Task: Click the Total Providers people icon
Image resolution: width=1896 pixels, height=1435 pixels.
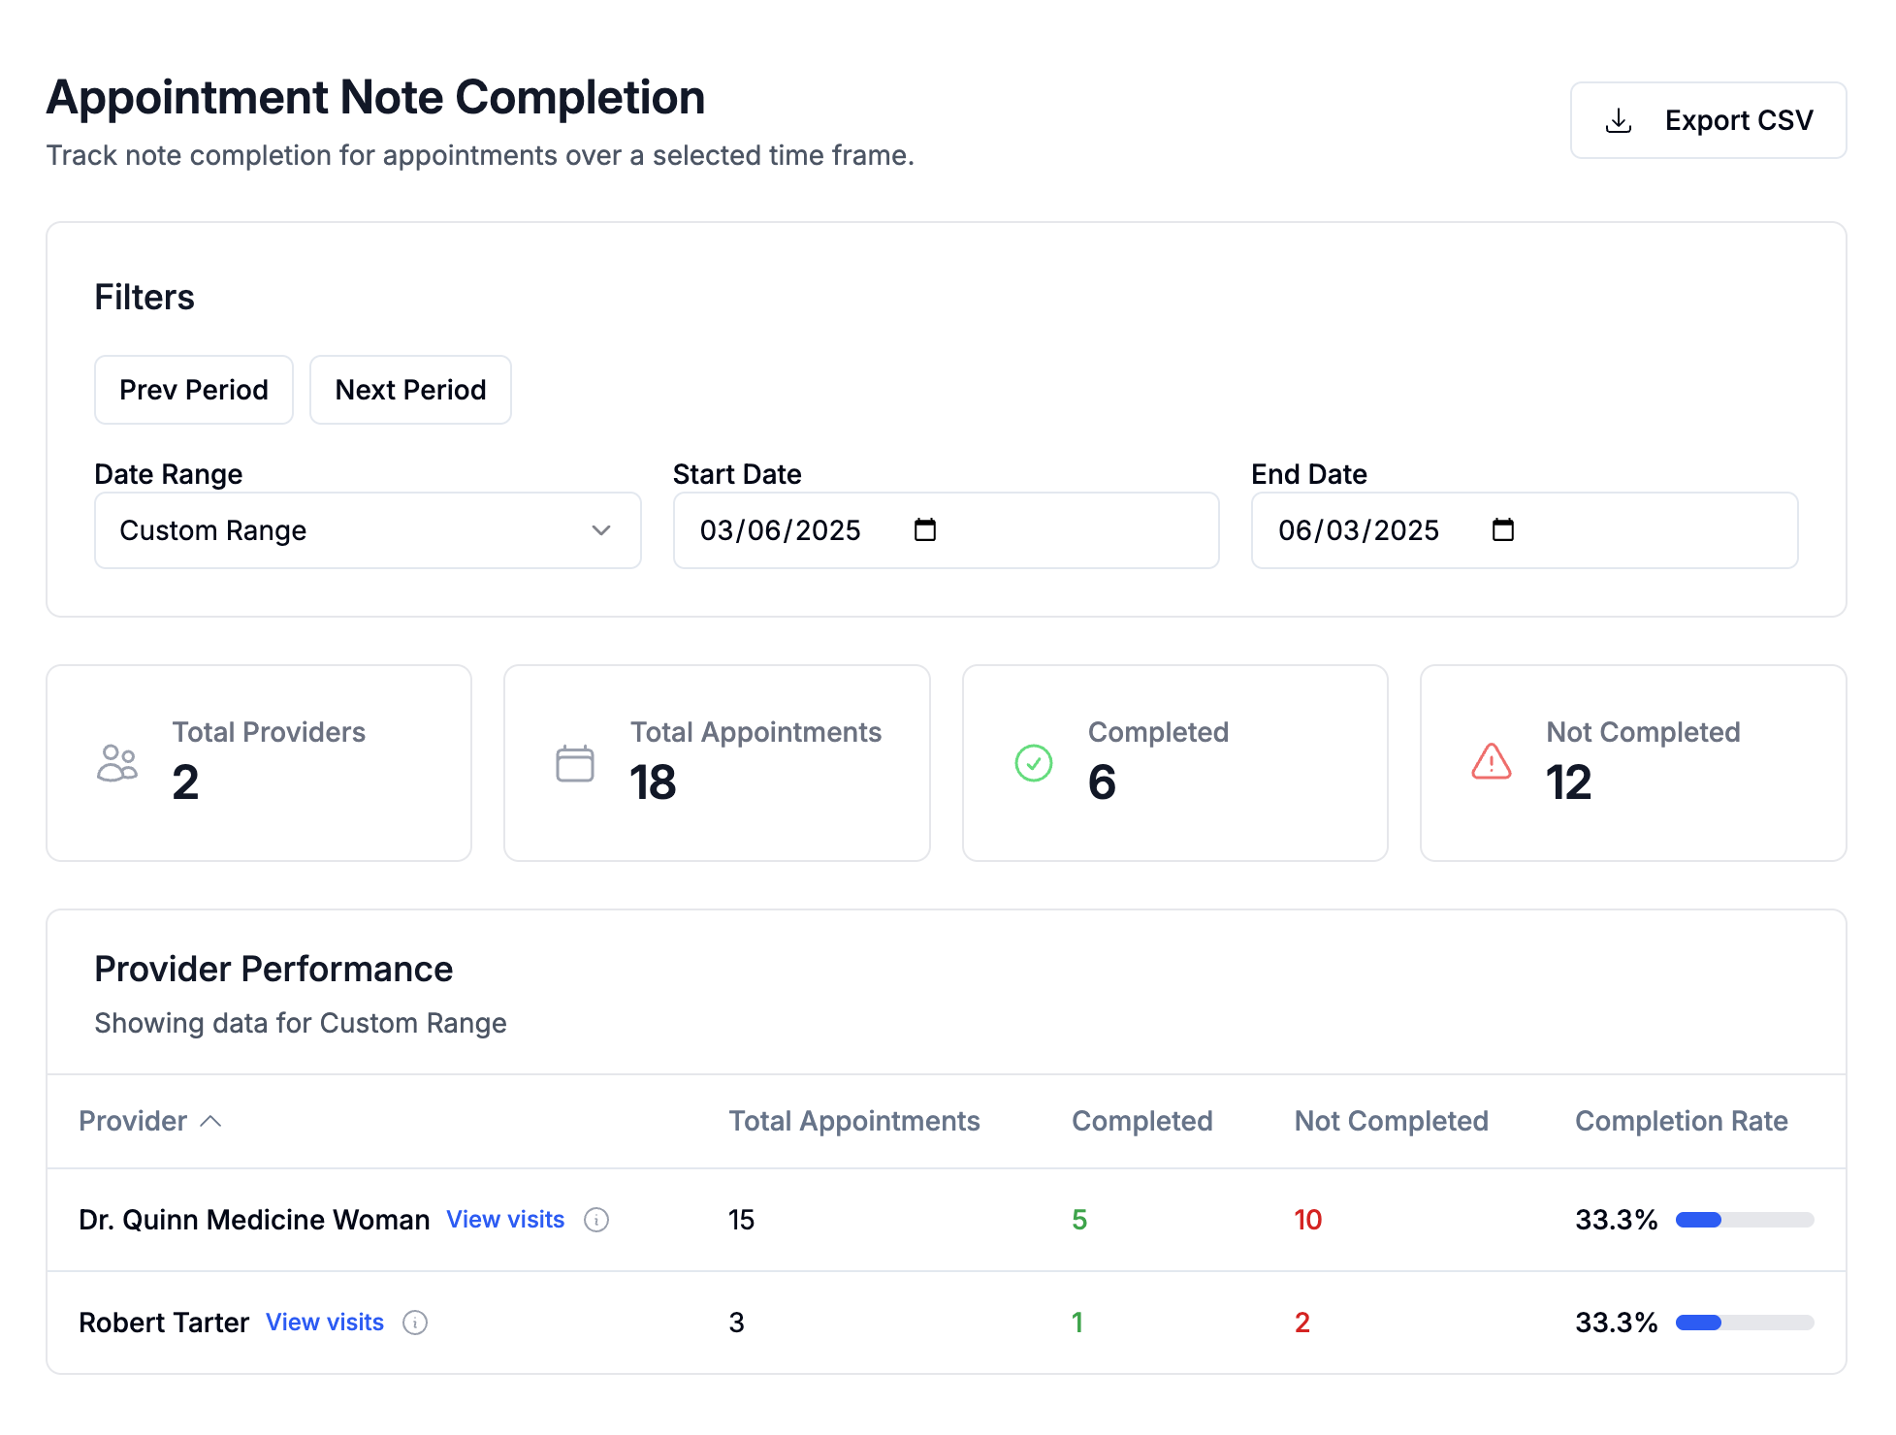Action: point(117,763)
